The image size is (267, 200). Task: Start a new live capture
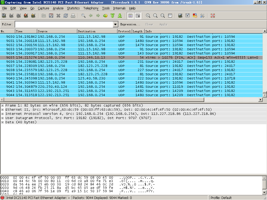click(x=19, y=16)
